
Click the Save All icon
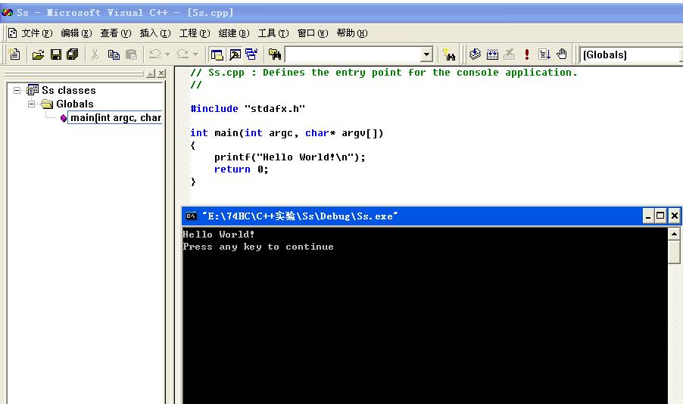(72, 54)
